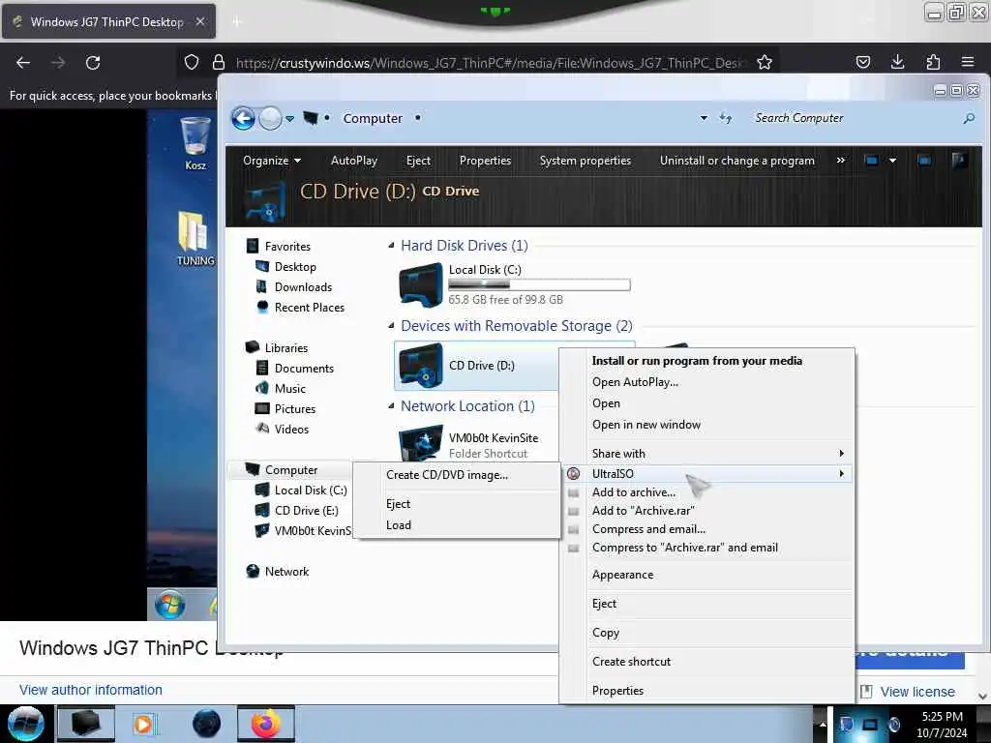Click the help icon in the Explorer toolbar
The image size is (991, 743).
[x=959, y=161]
